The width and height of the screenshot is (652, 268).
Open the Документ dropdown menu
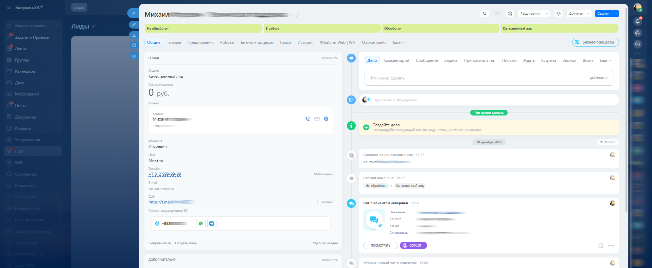(x=579, y=14)
